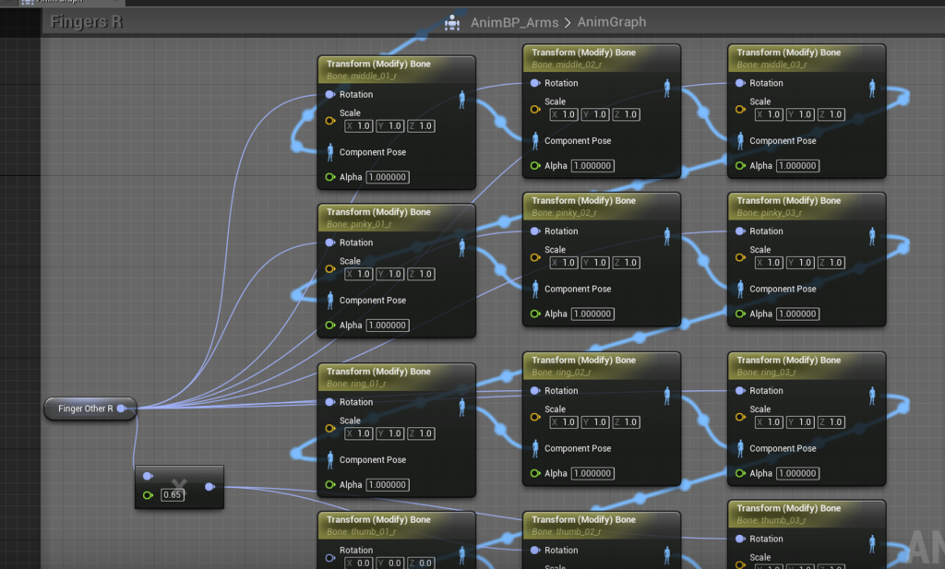The height and width of the screenshot is (569, 945).
Task: Click Component Pose pin on ring_02_r node
Action: tap(534, 448)
